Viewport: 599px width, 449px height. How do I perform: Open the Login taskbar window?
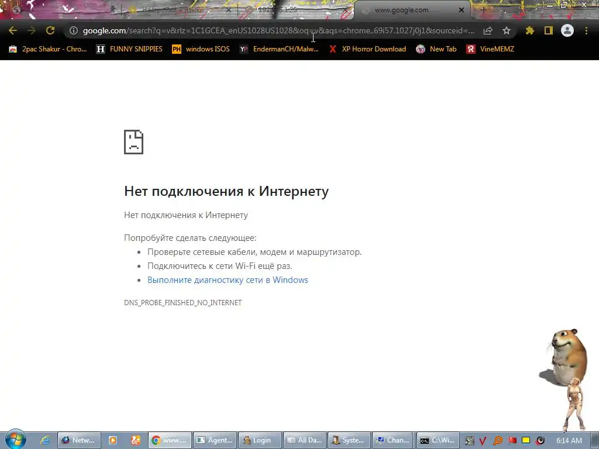click(x=260, y=440)
